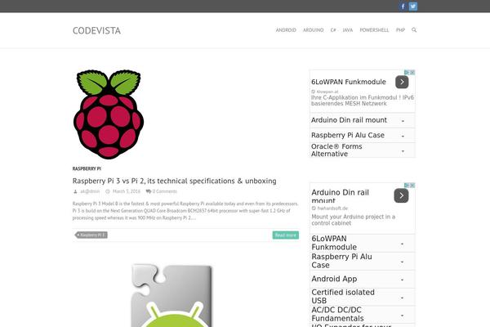Expand AC/DC DC/DC Fundamentals ad row

coord(362,315)
